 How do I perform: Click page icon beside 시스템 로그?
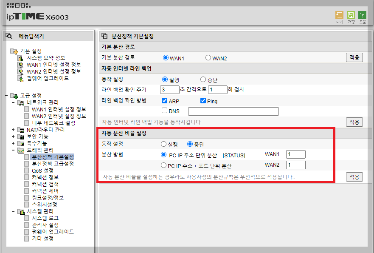[27, 218]
